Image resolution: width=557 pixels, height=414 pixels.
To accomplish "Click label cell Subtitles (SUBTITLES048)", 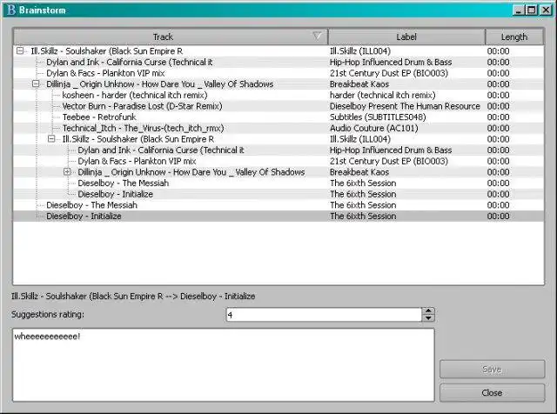I will [378, 117].
